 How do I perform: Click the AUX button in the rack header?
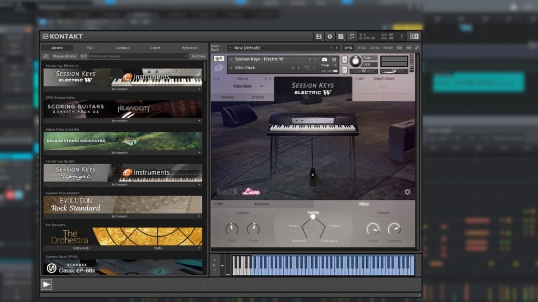pos(409,48)
